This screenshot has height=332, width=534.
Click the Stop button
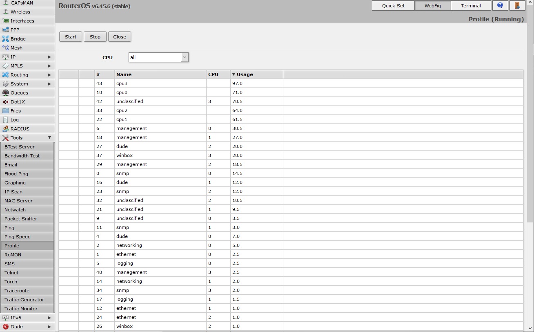[x=95, y=36]
